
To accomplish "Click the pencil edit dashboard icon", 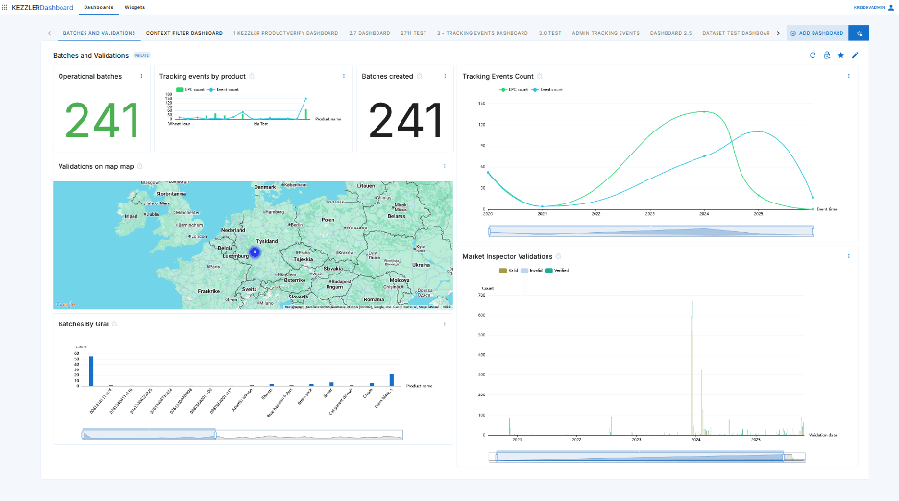I will (855, 56).
